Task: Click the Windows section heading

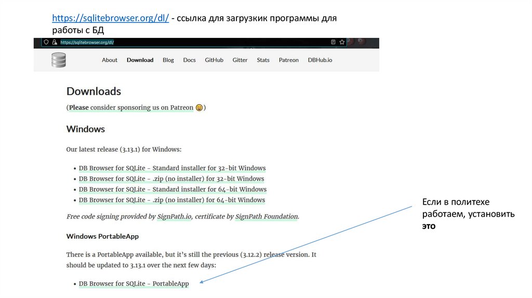Action: tap(86, 129)
